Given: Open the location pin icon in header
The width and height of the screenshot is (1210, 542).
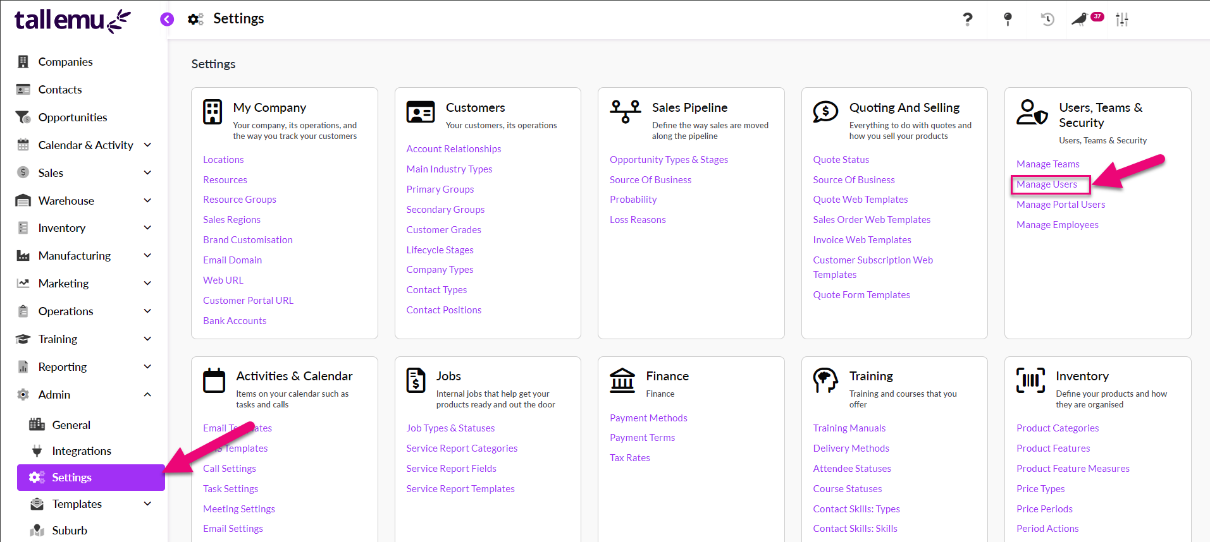Looking at the screenshot, I should tap(1008, 19).
